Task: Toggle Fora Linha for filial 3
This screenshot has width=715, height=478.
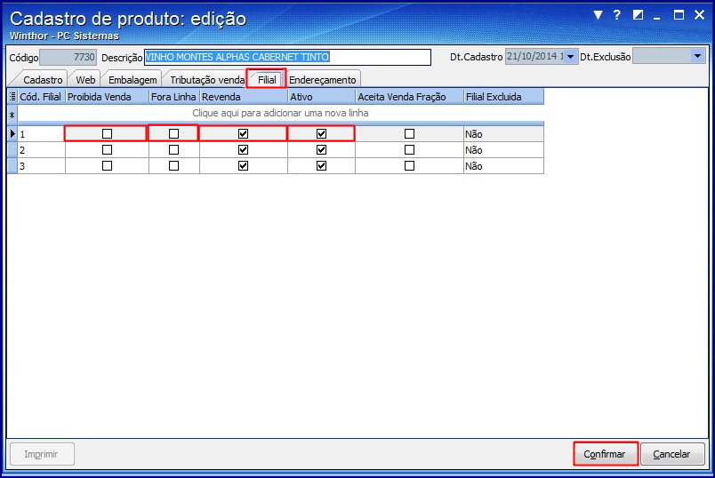Action: [173, 166]
